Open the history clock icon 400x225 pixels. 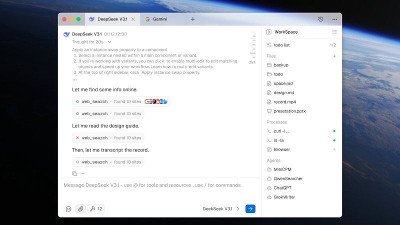click(320, 19)
